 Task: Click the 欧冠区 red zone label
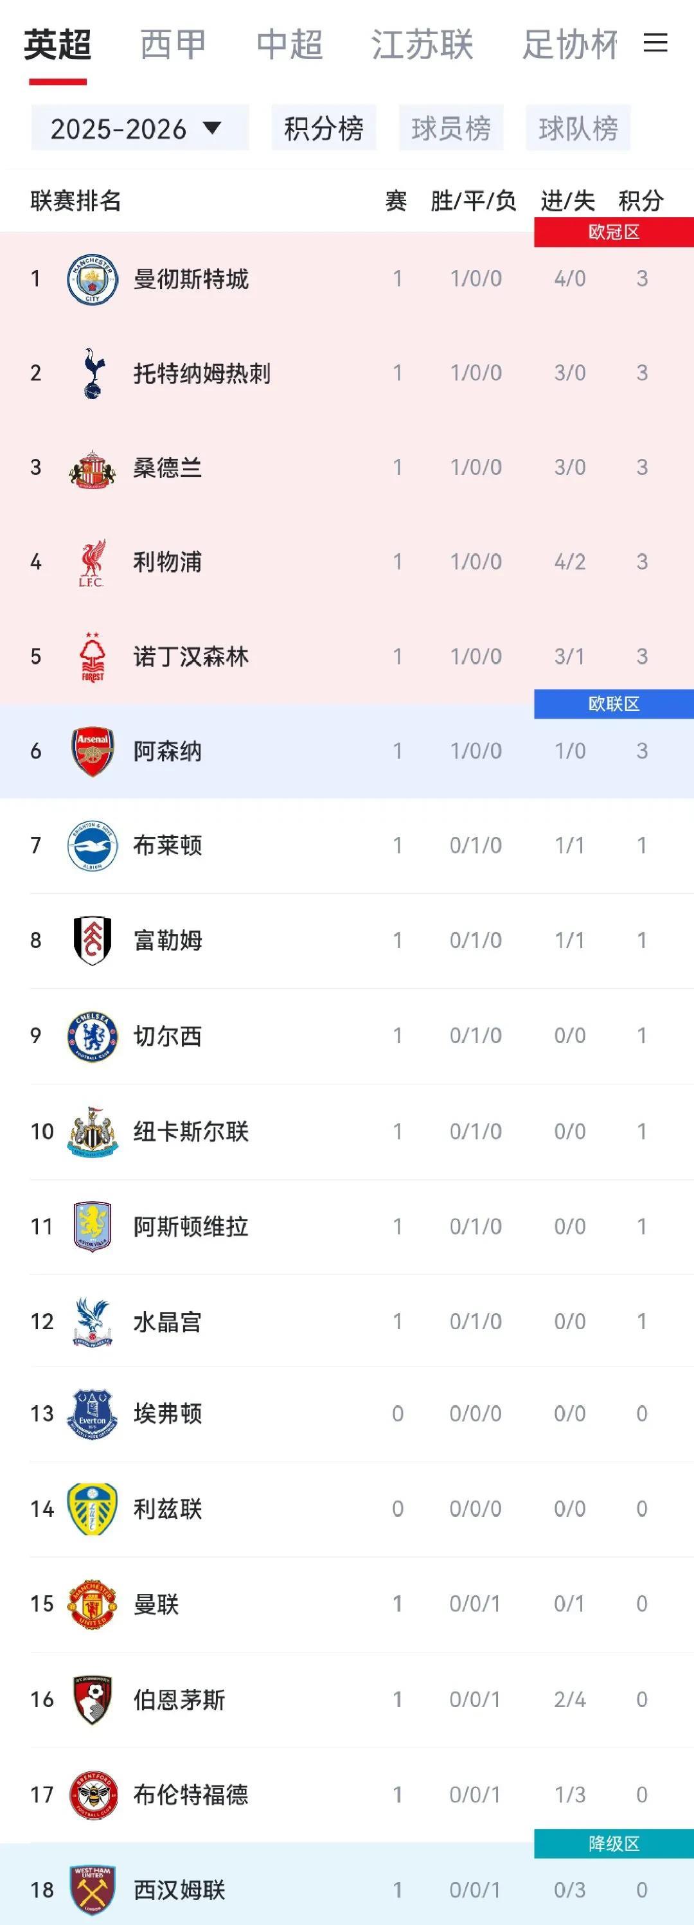click(x=613, y=233)
